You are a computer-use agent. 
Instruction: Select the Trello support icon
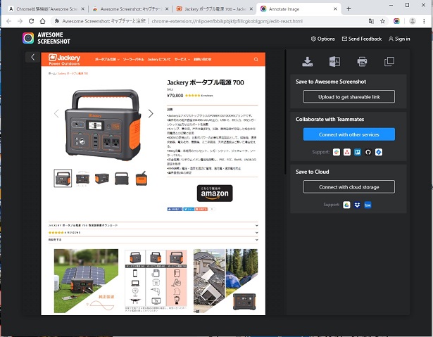358,152
